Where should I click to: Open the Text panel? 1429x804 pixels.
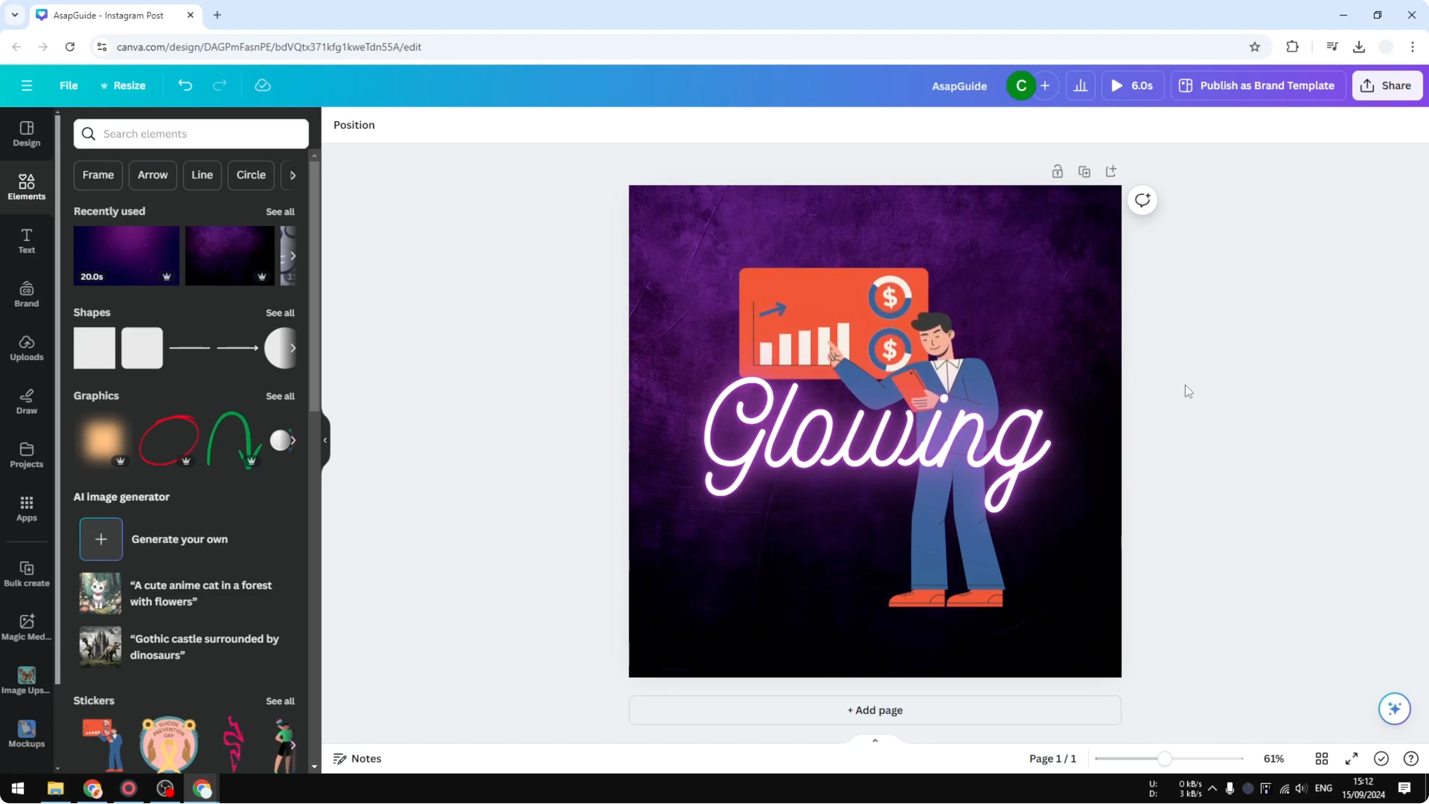(x=27, y=241)
